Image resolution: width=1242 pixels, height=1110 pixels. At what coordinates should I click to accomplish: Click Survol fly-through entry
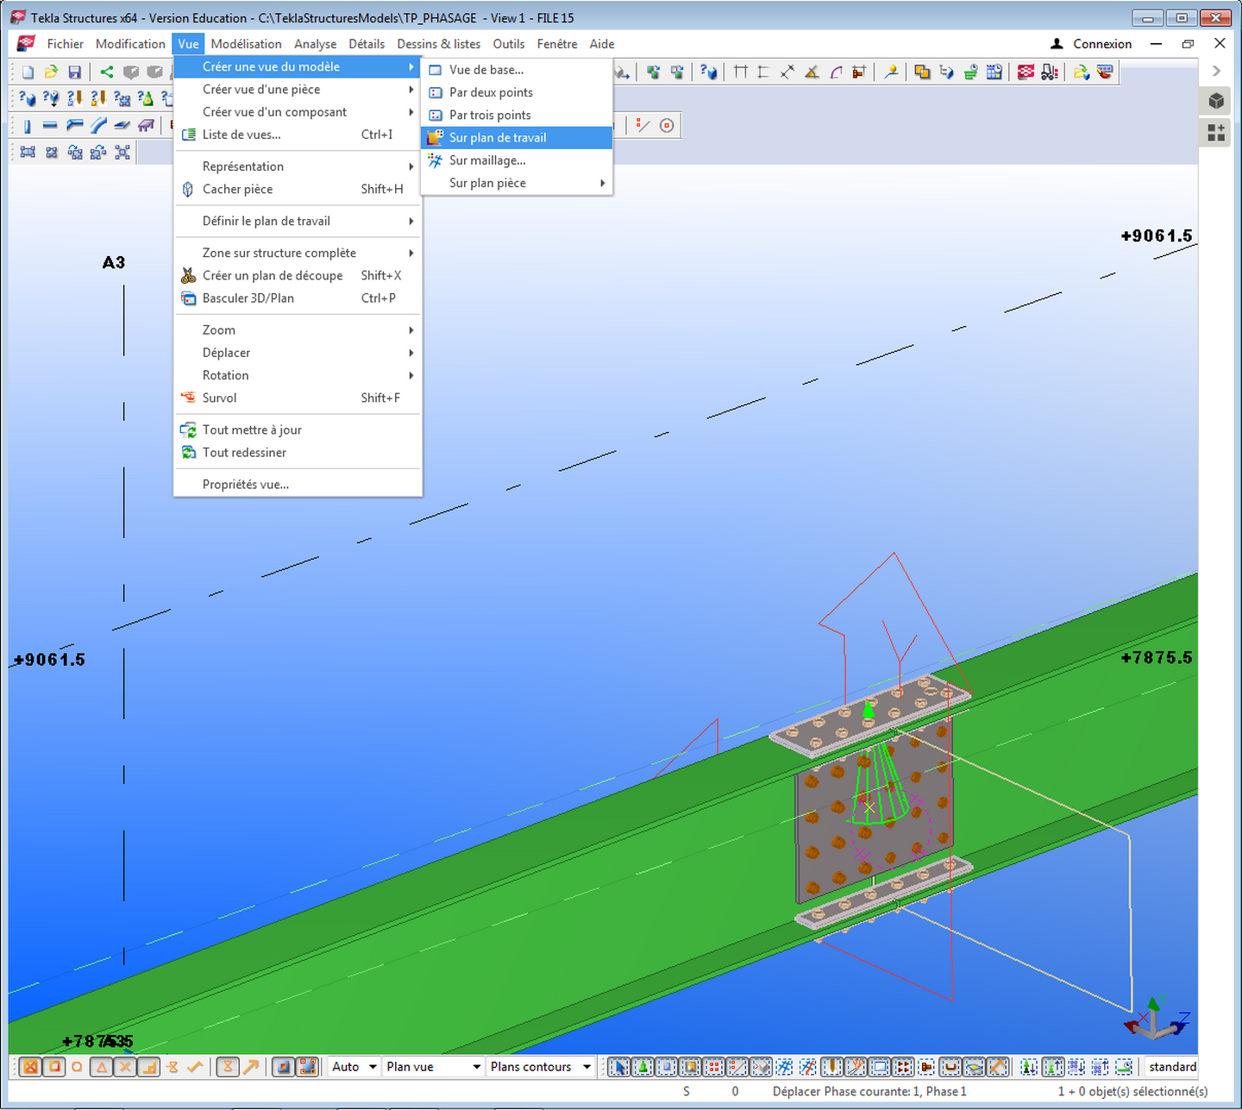[298, 398]
